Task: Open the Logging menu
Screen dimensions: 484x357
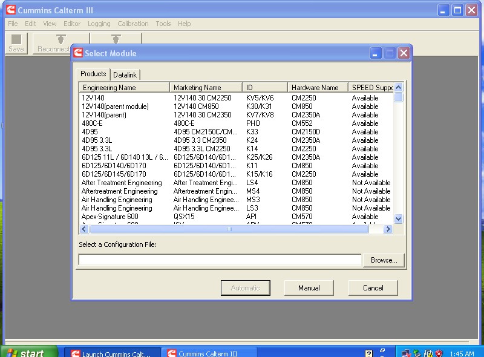Action: pos(99,24)
